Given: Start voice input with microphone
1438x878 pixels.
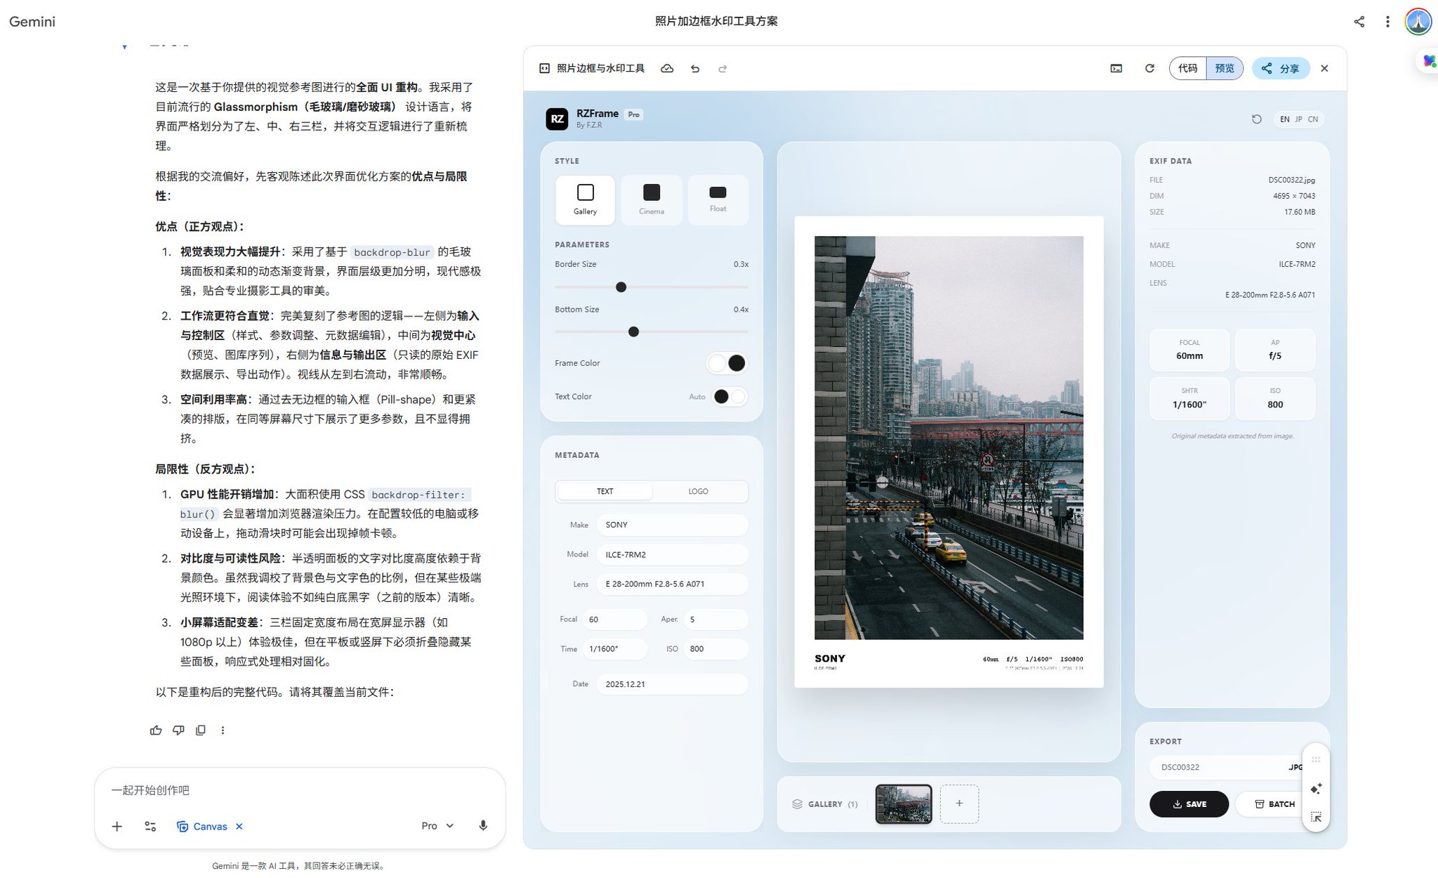Looking at the screenshot, I should [x=483, y=826].
